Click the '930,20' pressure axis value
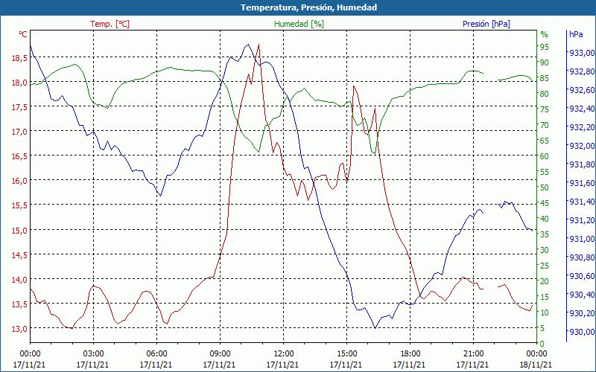Image resolution: width=596 pixels, height=372 pixels. (582, 313)
